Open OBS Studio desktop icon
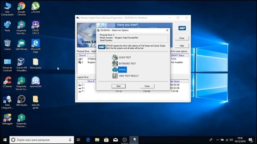The image size is (257, 144). click(21, 101)
